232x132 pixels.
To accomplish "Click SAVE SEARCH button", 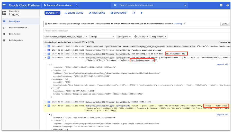I will (119, 13).
